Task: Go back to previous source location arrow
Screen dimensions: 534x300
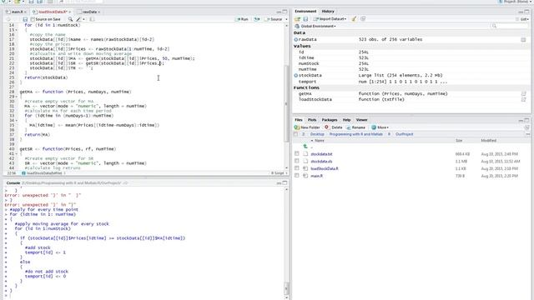Action: [x=8, y=19]
